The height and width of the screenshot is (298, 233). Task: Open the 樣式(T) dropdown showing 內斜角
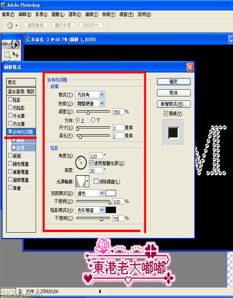point(90,95)
